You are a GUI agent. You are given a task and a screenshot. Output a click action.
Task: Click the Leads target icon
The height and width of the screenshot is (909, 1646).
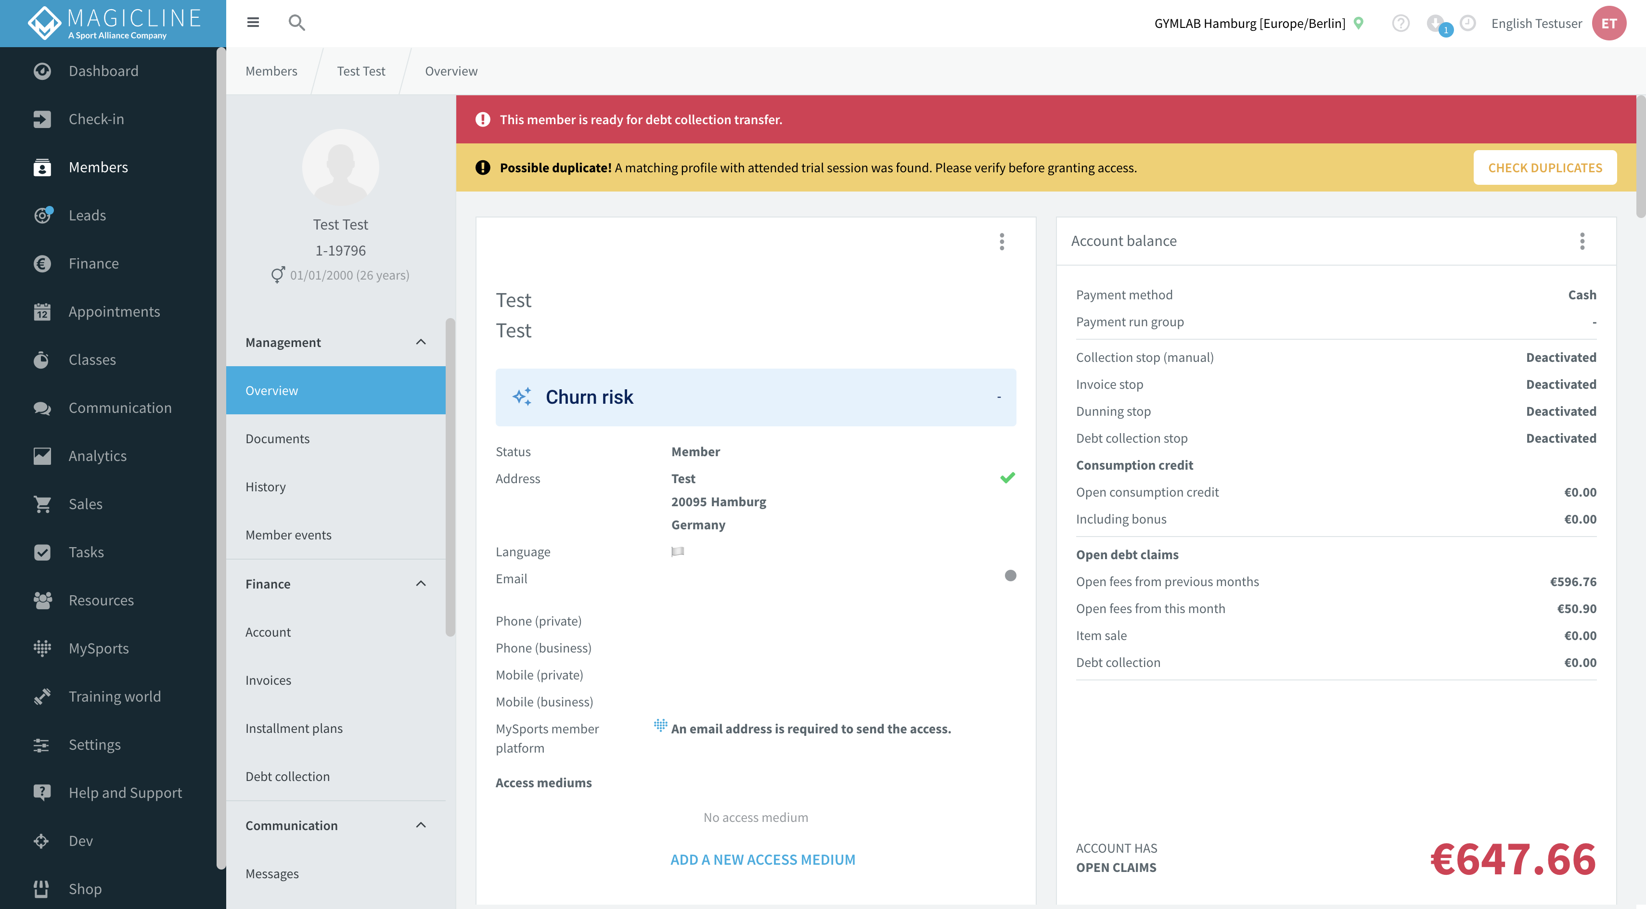click(x=42, y=215)
